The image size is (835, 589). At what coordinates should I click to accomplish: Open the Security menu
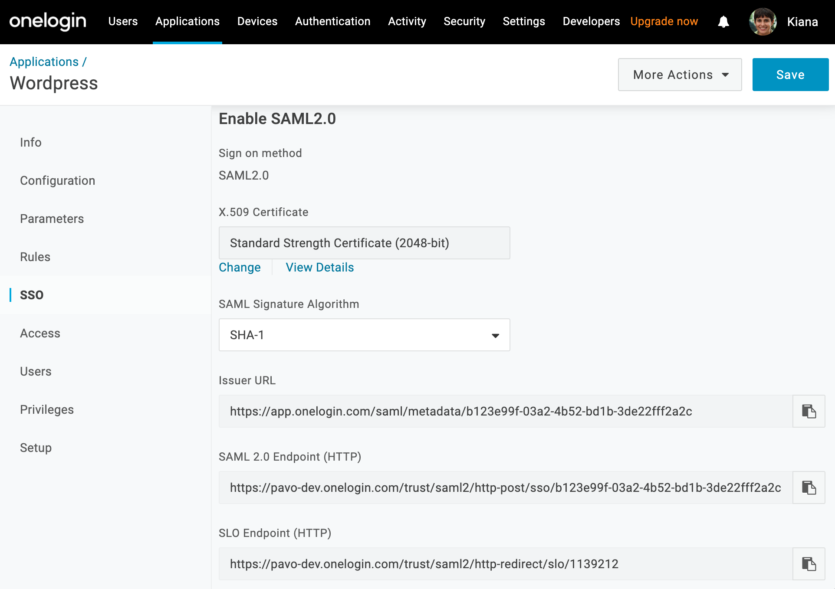(464, 22)
